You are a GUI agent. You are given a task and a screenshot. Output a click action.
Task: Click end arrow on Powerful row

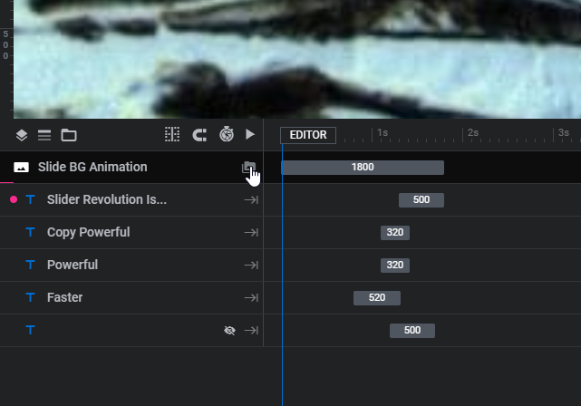click(251, 266)
